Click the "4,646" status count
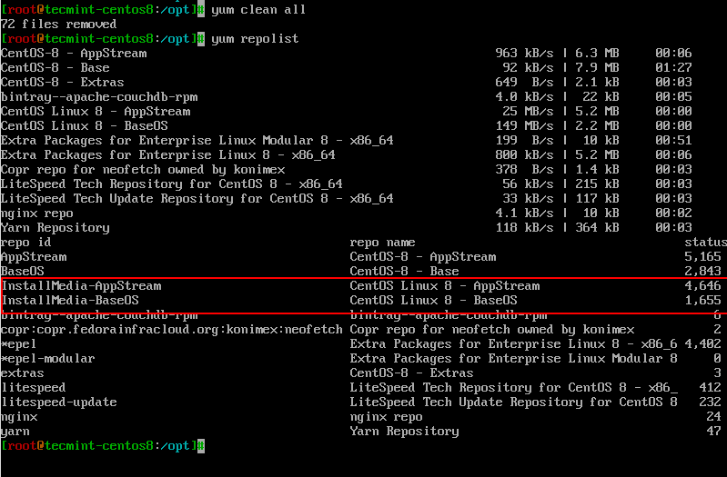The height and width of the screenshot is (477, 727). pos(703,285)
